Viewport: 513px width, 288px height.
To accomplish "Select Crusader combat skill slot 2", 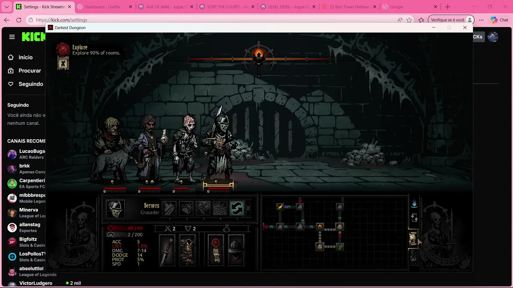I will pyautogui.click(x=186, y=208).
